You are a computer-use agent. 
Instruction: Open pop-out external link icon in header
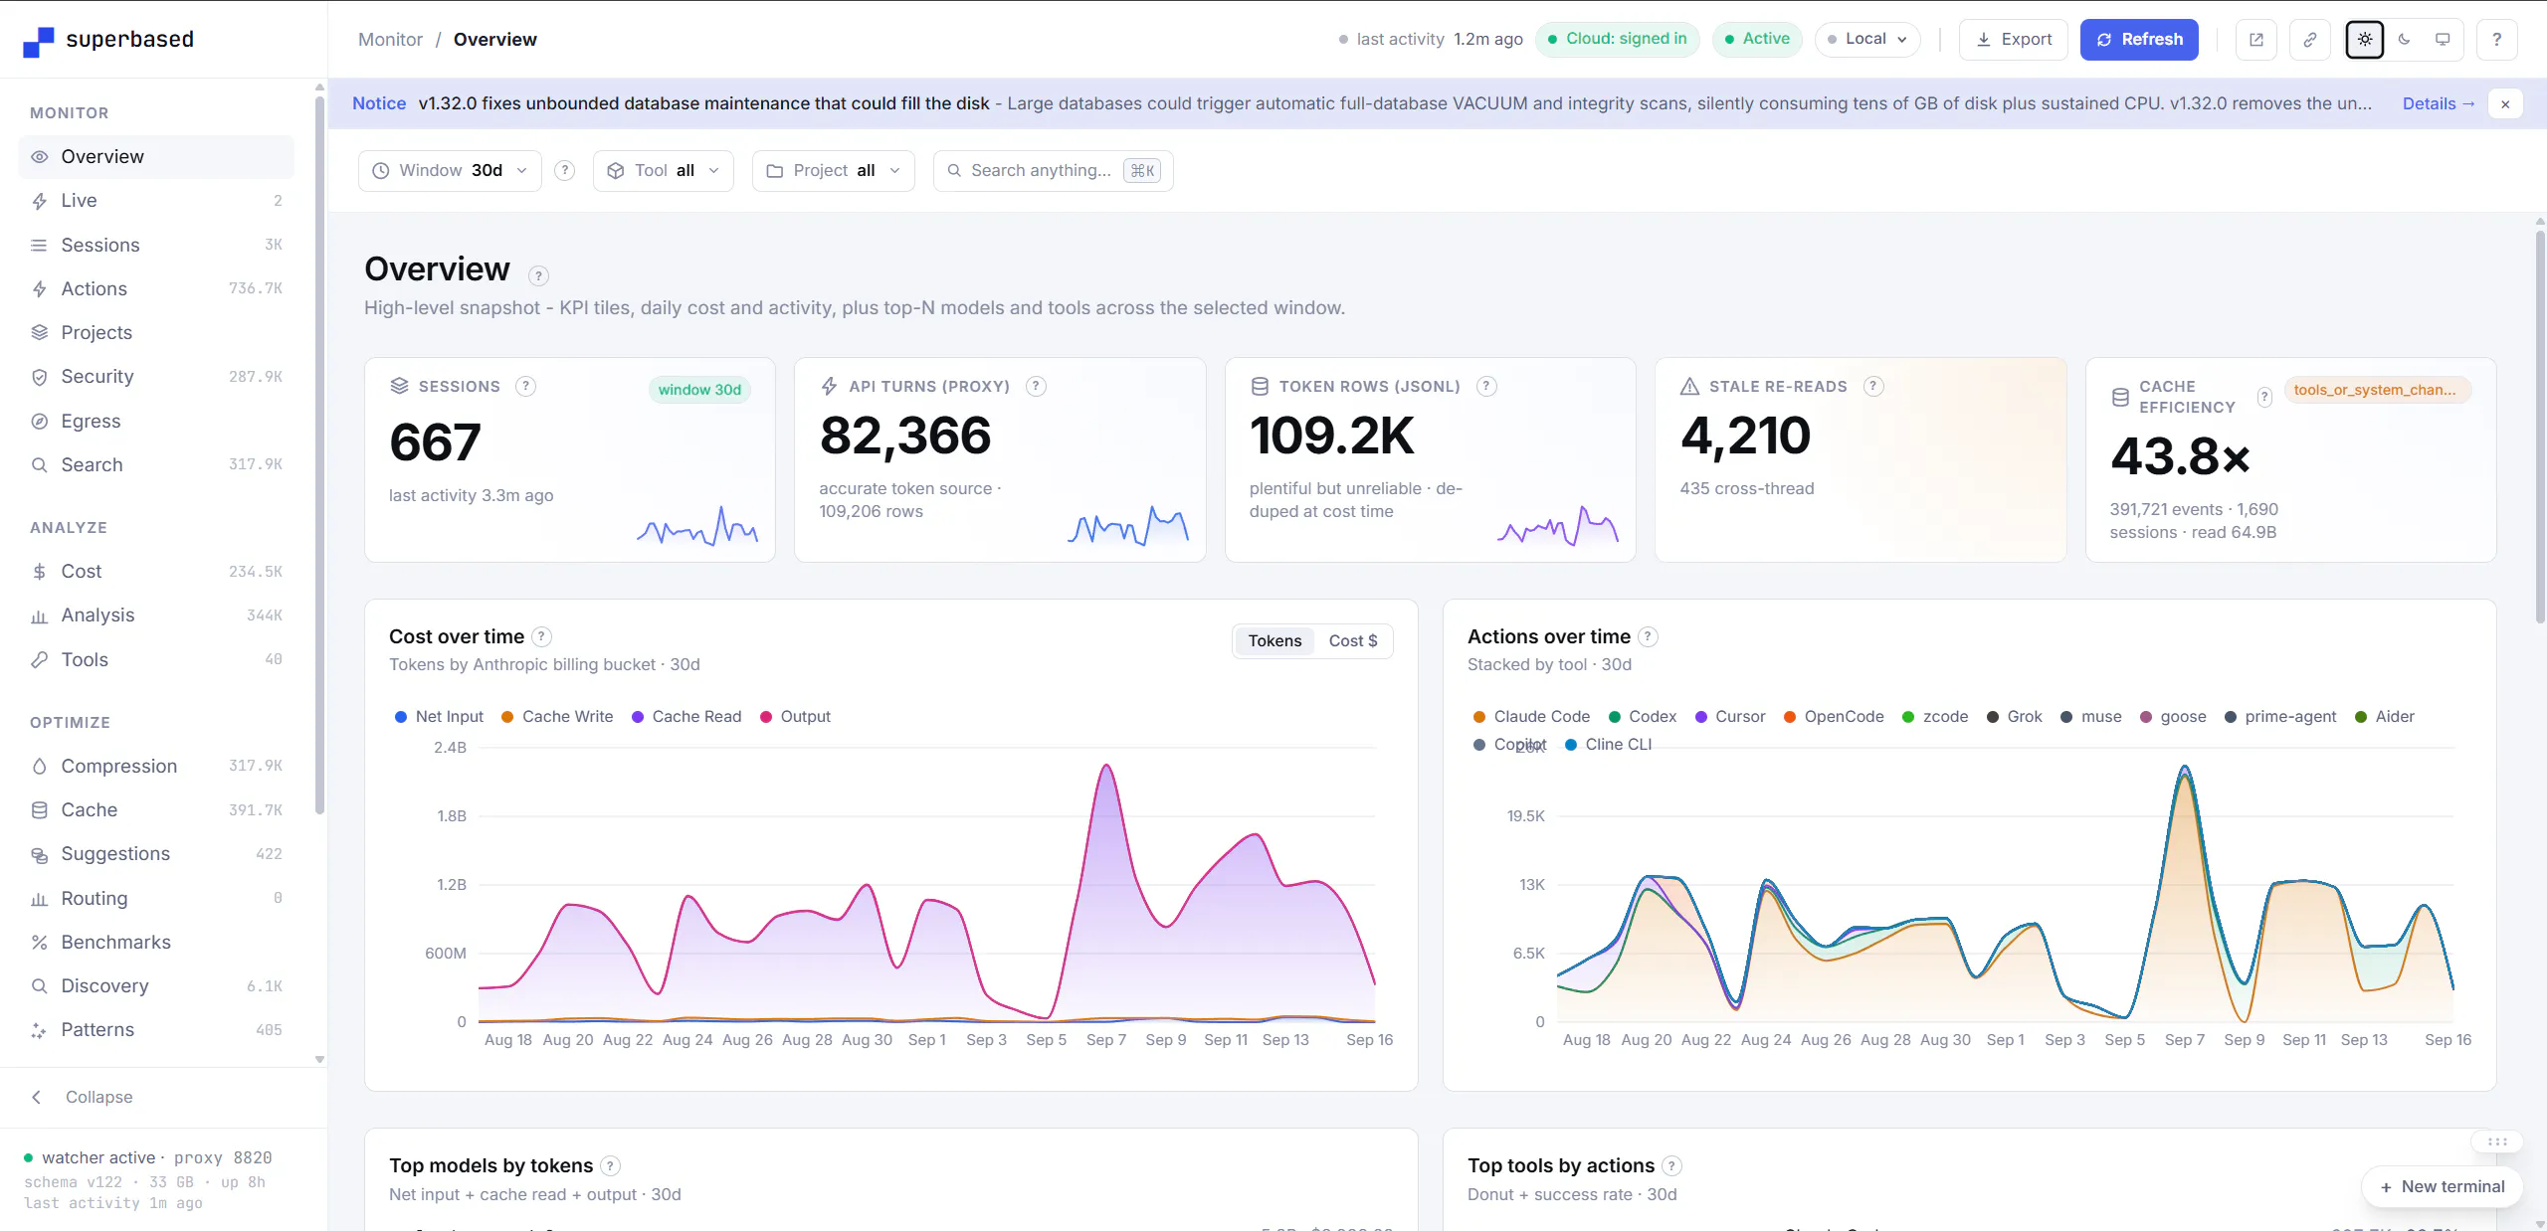tap(2255, 40)
